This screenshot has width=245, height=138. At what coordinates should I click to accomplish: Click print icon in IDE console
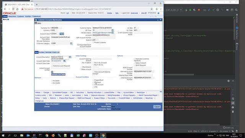point(233,107)
